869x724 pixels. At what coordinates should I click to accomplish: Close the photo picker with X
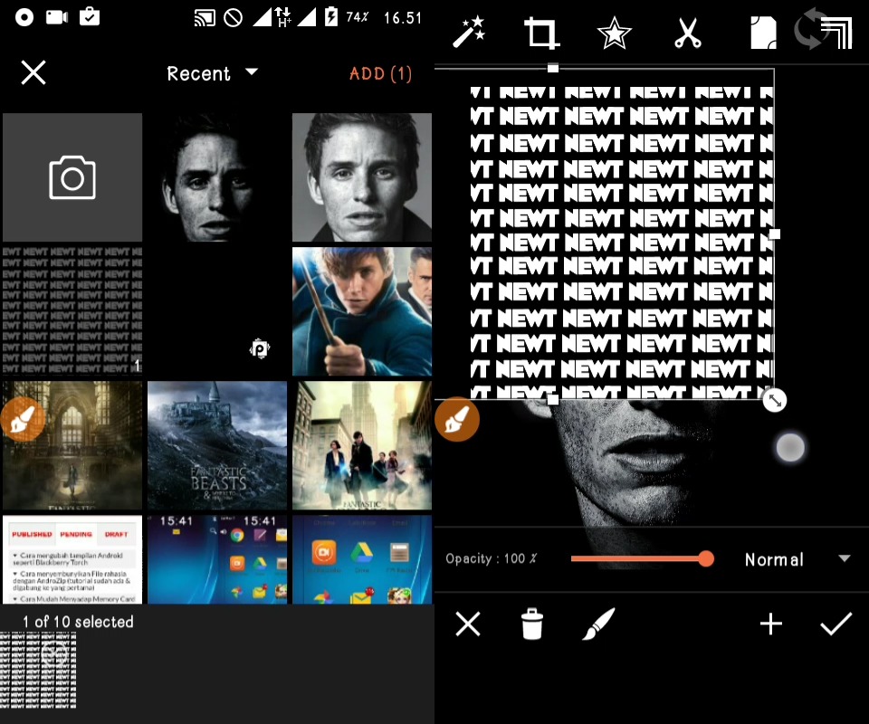[x=33, y=72]
